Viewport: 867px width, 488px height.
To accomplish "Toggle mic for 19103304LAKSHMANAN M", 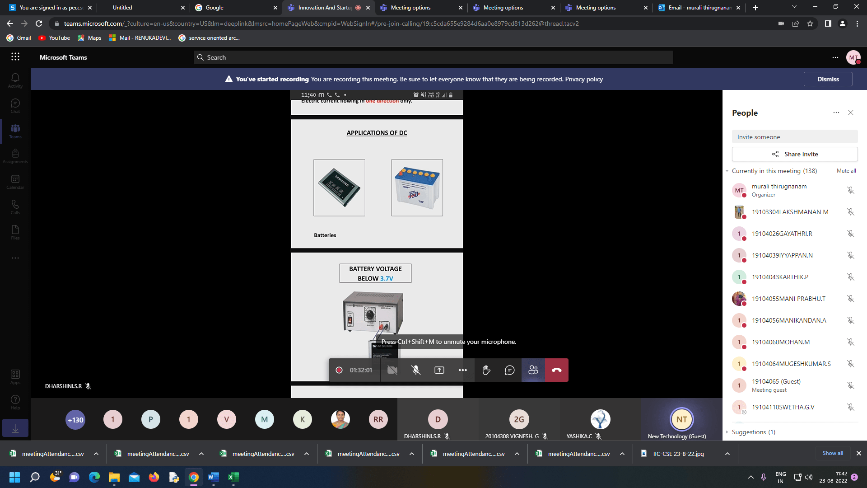I will pyautogui.click(x=850, y=212).
